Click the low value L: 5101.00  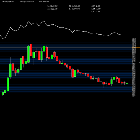[74, 9]
